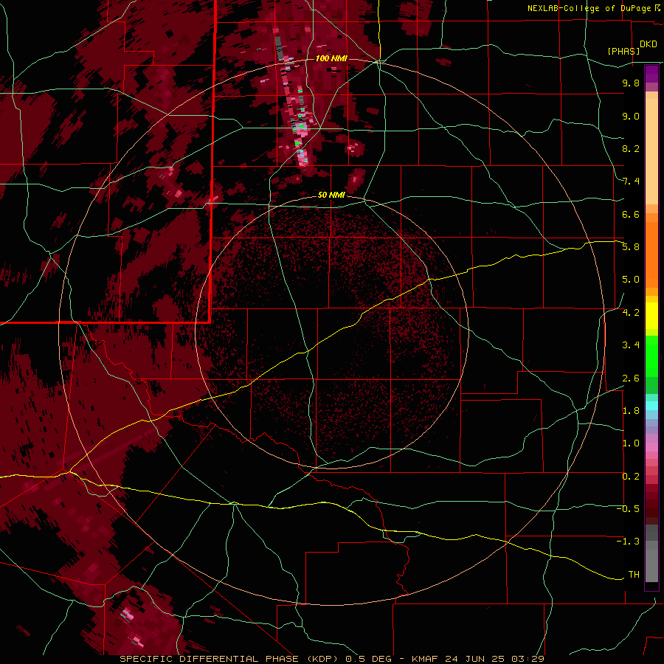Pick the yellow band of the color bar
664x664 pixels.
click(x=651, y=316)
